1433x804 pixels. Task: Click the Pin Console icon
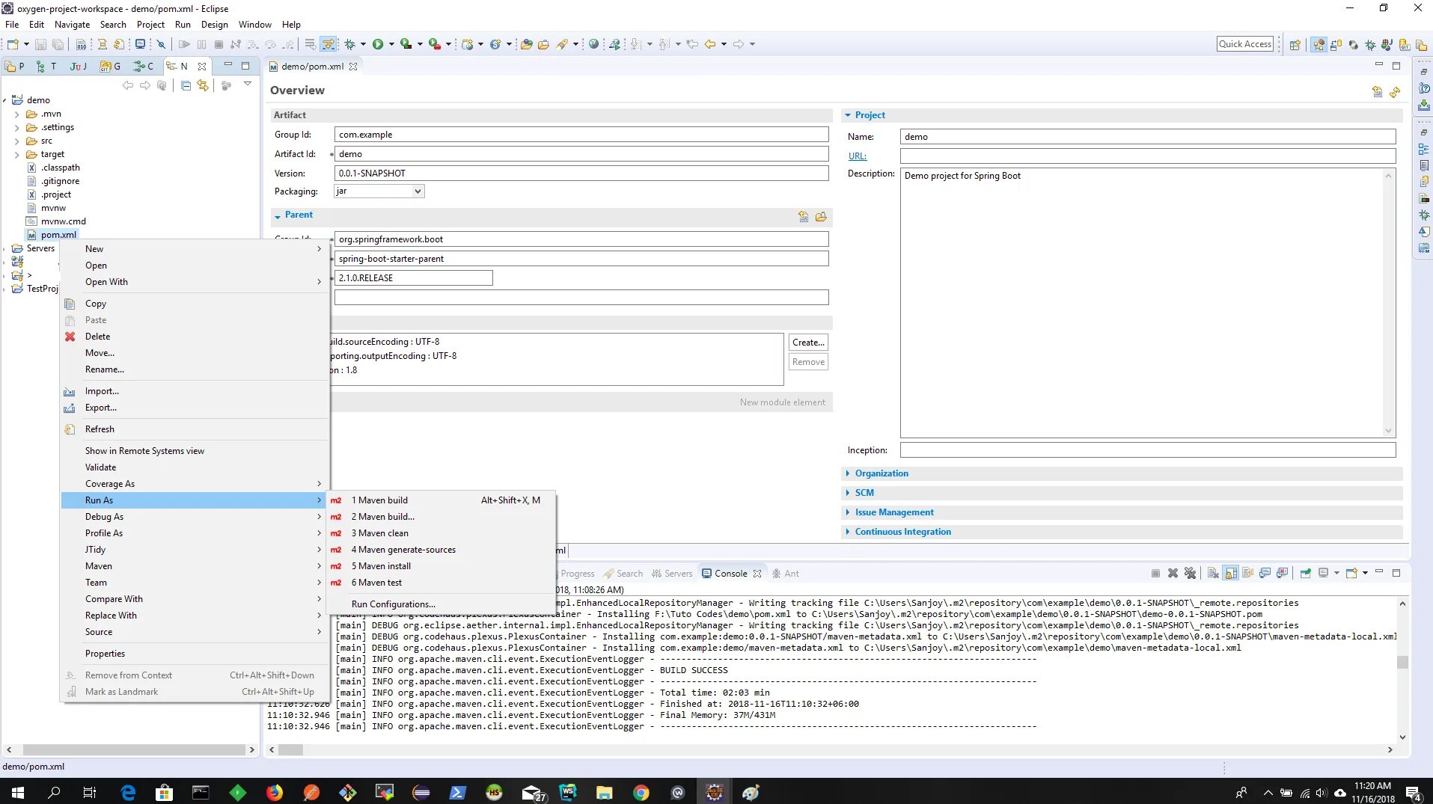[x=1305, y=574]
